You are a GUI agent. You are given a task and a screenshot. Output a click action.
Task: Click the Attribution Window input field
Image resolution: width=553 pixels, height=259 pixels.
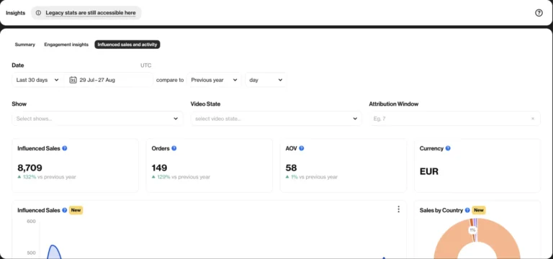click(x=454, y=119)
